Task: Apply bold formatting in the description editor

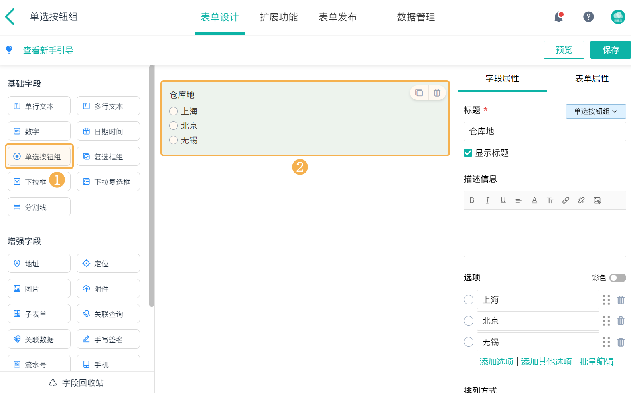Action: coord(472,200)
